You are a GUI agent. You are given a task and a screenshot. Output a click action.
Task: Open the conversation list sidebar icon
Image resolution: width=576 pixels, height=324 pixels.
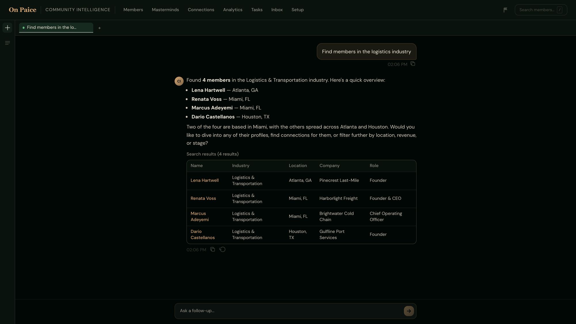7,43
